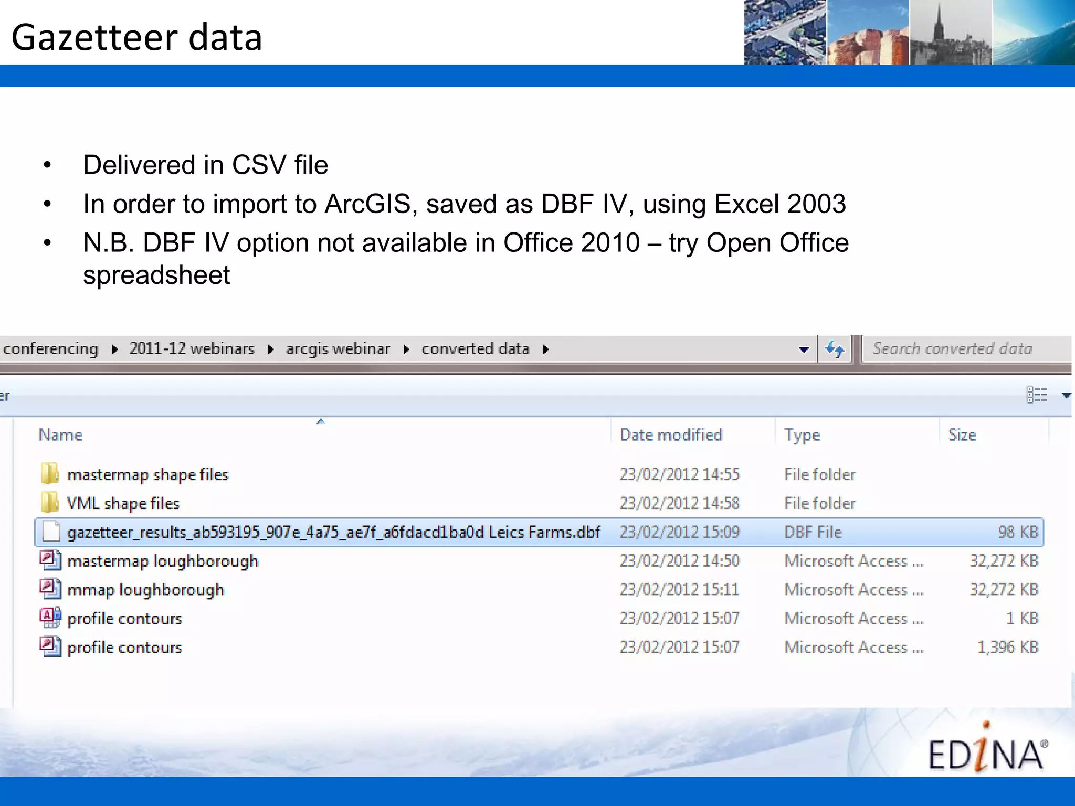Click the date 23/02/2012 15:09

click(x=680, y=532)
